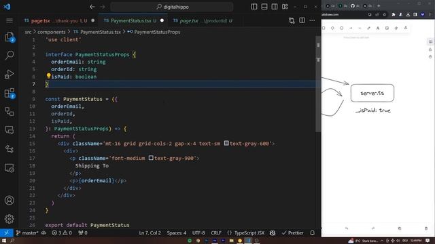Click the lightbulb code action on line 6
This screenshot has height=244, width=435.
(48, 76)
